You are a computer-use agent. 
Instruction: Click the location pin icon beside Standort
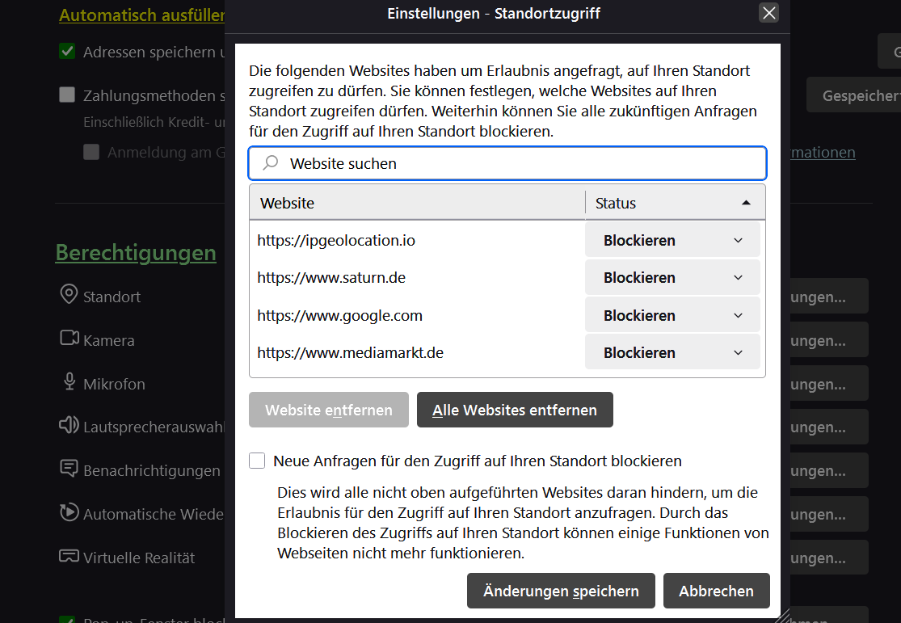click(x=69, y=295)
